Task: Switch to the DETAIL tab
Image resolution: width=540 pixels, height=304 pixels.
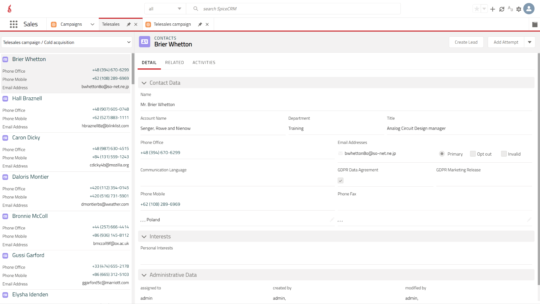Action: click(x=149, y=62)
